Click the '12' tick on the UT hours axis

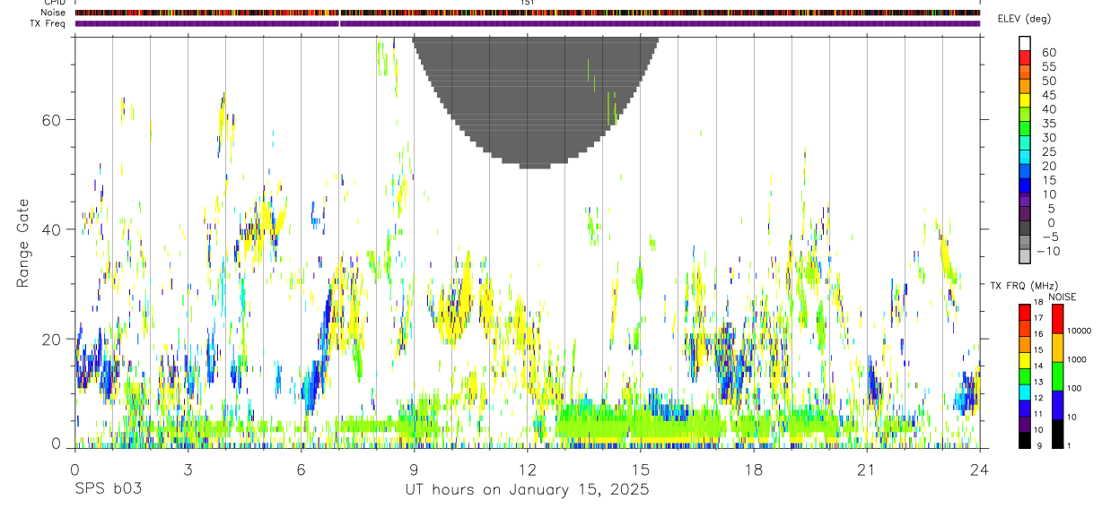click(x=527, y=469)
